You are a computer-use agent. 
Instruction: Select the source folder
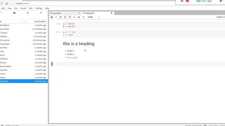point(24,74)
